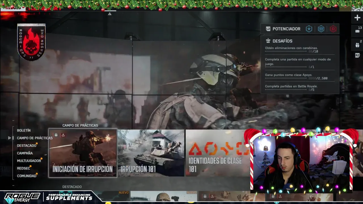Click the R3 icon beside Desafíos
The width and height of the screenshot is (363, 204).
coord(268,41)
